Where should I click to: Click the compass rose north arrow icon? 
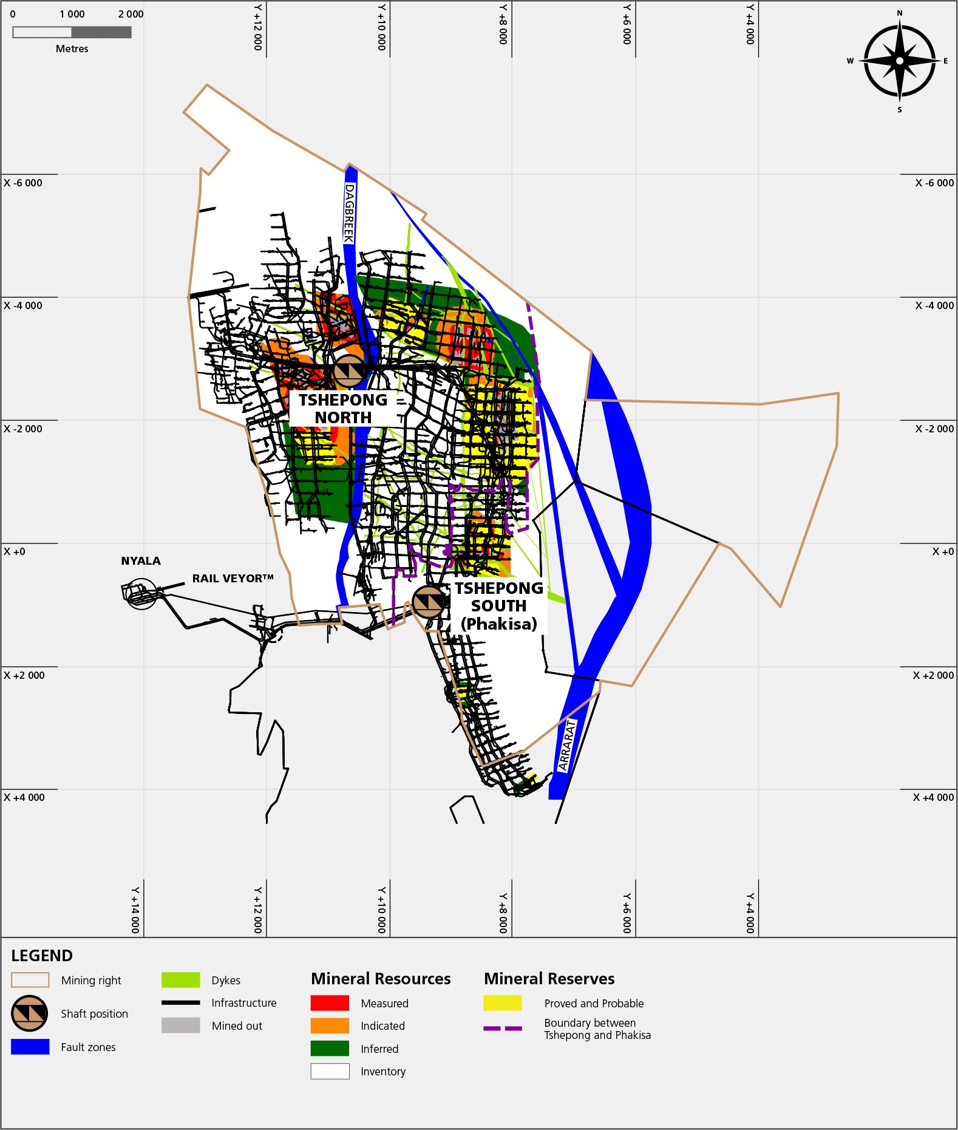(x=899, y=61)
